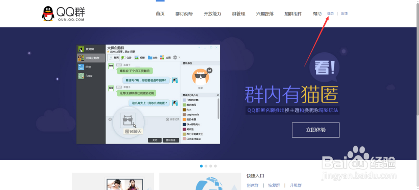
Task: Open the 首页 navigation item
Action: [160, 14]
